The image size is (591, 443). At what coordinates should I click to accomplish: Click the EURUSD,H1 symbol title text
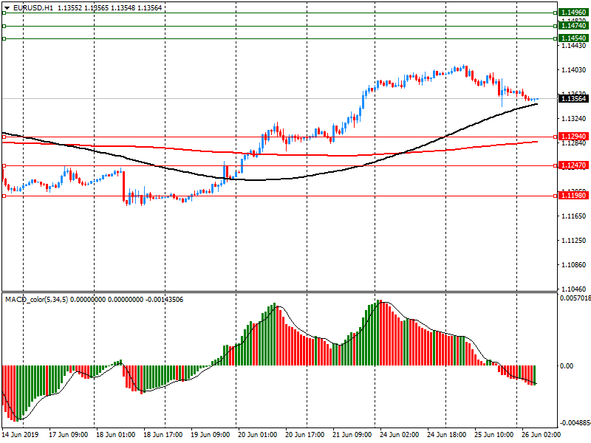[x=33, y=7]
